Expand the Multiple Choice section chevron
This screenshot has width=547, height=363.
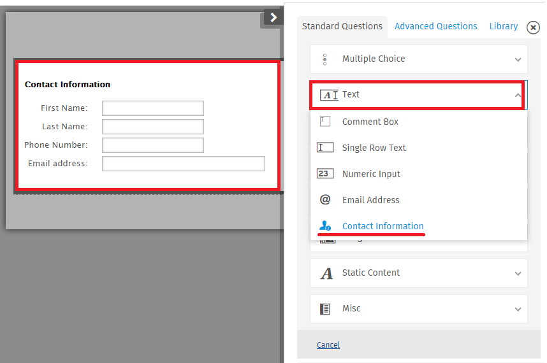[518, 59]
